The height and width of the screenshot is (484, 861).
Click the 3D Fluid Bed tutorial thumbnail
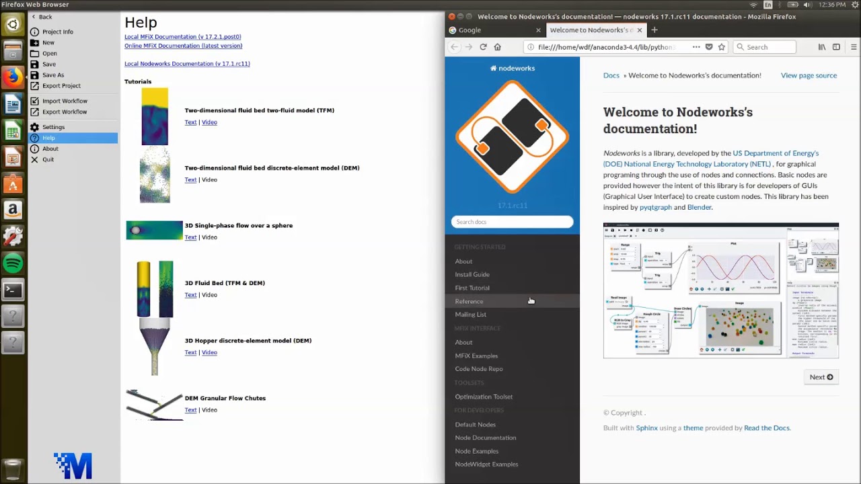(155, 289)
